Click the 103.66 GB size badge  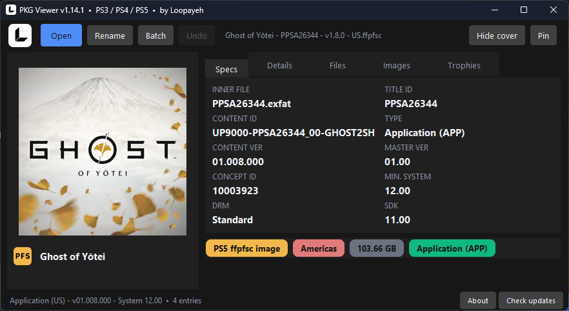coord(377,248)
